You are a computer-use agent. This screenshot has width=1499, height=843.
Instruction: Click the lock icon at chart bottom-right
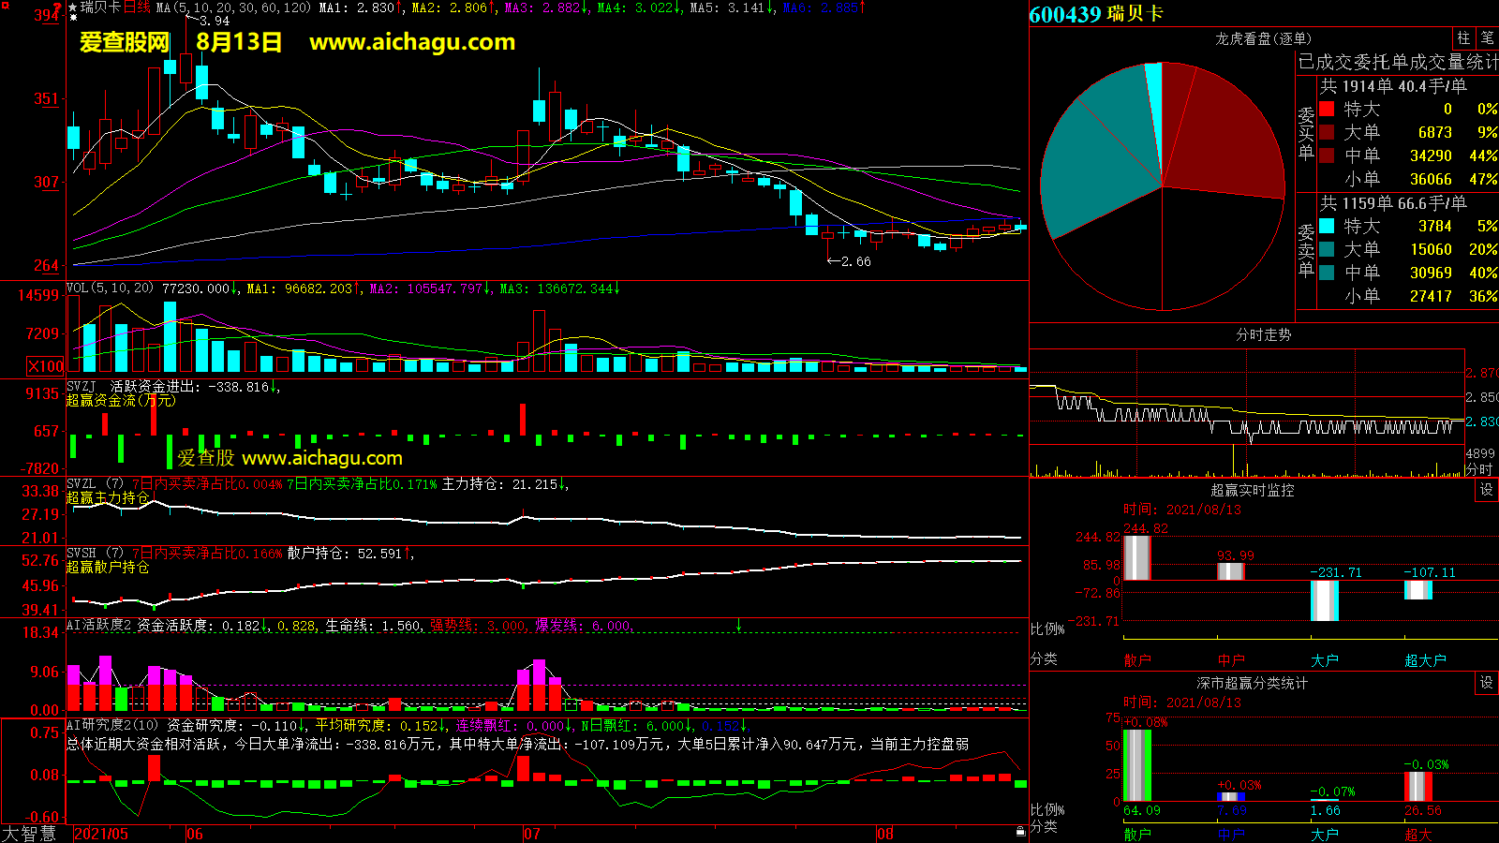click(1020, 831)
